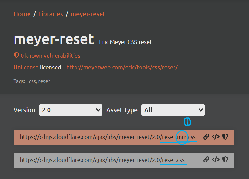Copy URL link icon for reset.min.css
Viewport: 249px width, 179px height.
[206, 137]
